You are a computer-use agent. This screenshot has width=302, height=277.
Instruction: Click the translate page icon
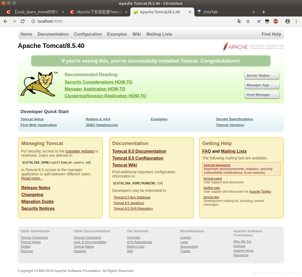click(239, 21)
